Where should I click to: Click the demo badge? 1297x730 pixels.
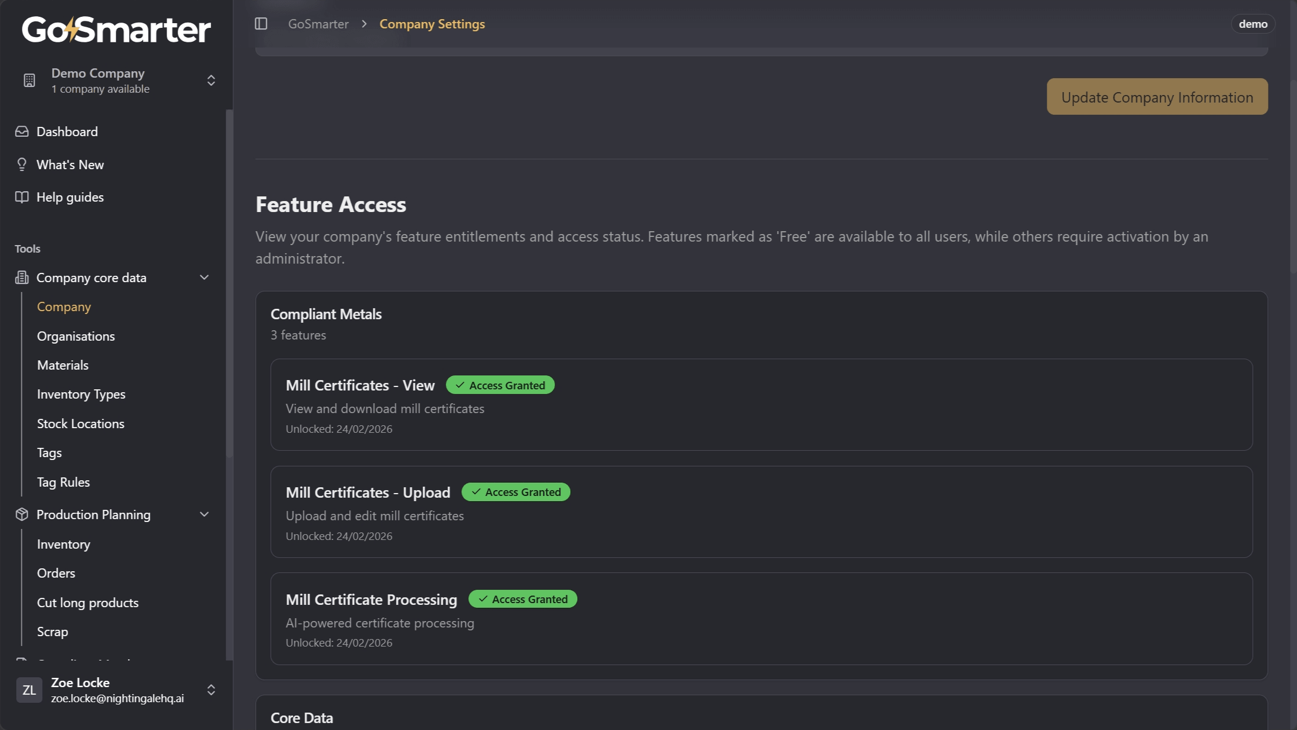(1253, 24)
